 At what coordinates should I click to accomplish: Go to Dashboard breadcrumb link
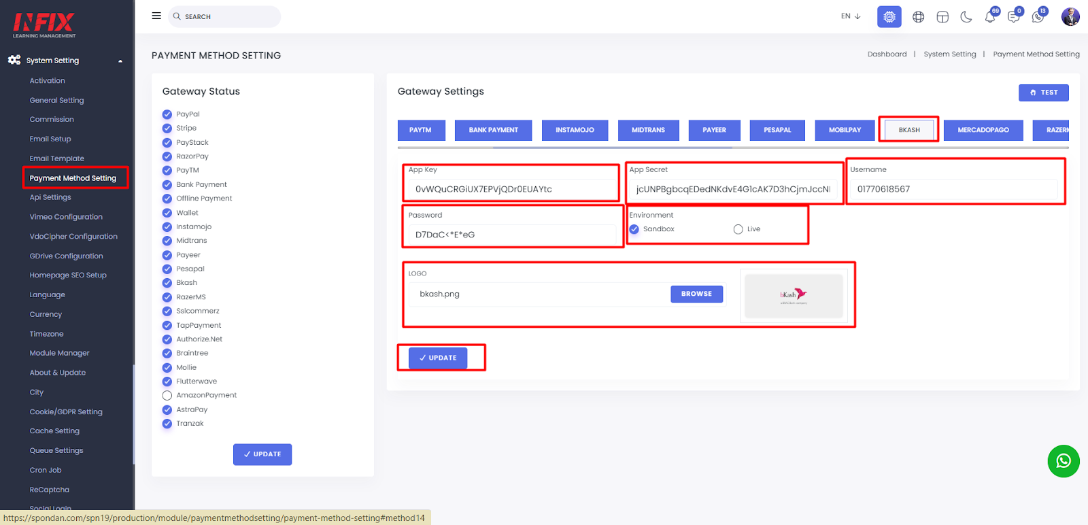(887, 54)
